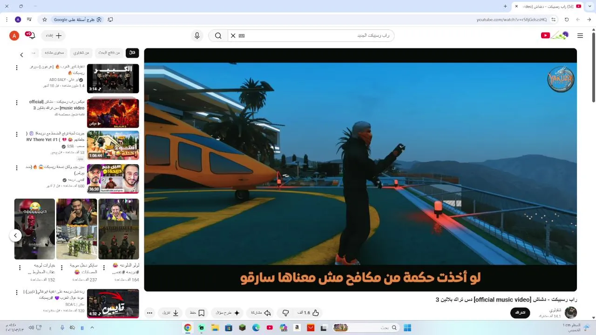Image resolution: width=596 pixels, height=335 pixels.
Task: Ask Google about this page
Action: 78,20
